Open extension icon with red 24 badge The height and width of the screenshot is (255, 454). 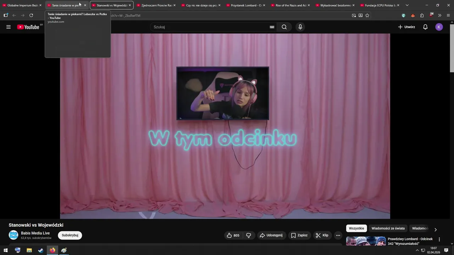point(431,15)
